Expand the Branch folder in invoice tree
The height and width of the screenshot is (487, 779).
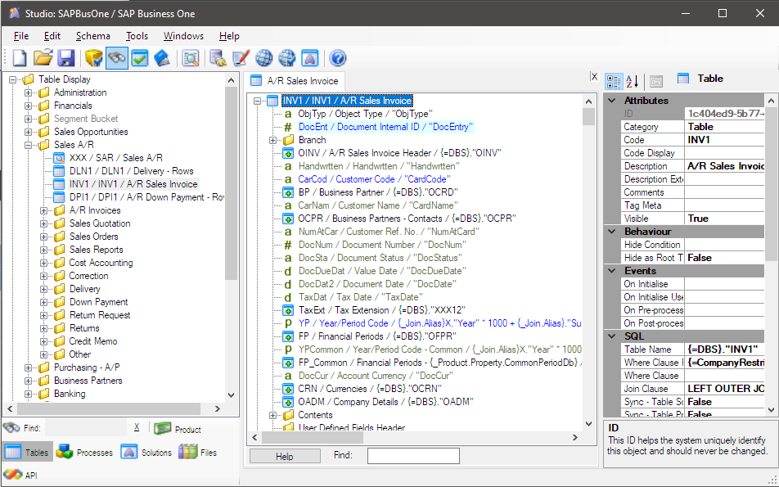(x=272, y=140)
